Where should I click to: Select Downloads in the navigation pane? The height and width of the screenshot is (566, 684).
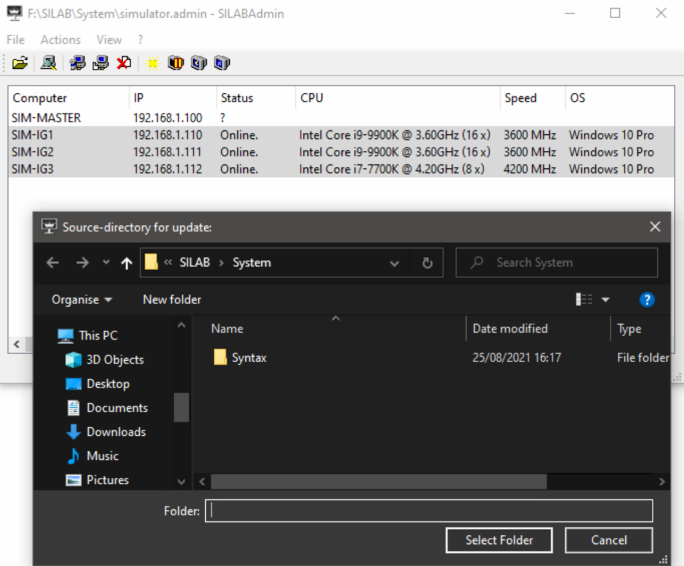click(x=116, y=432)
